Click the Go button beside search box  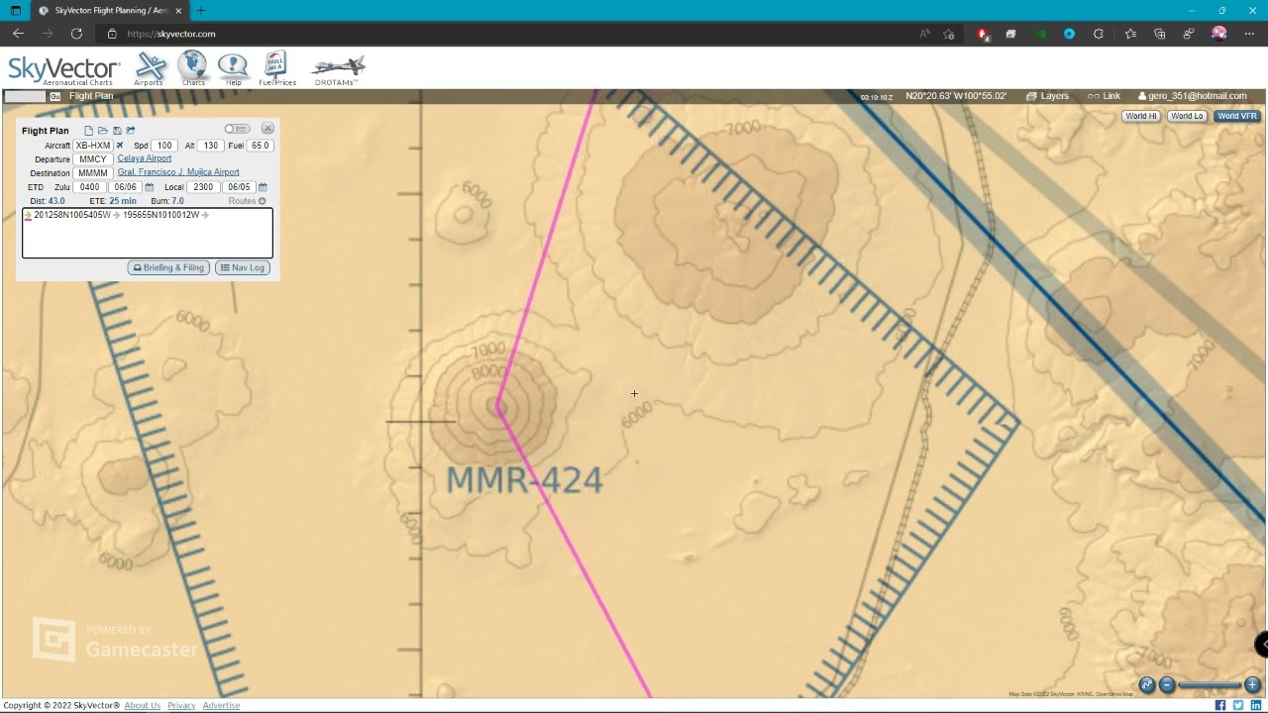click(55, 96)
